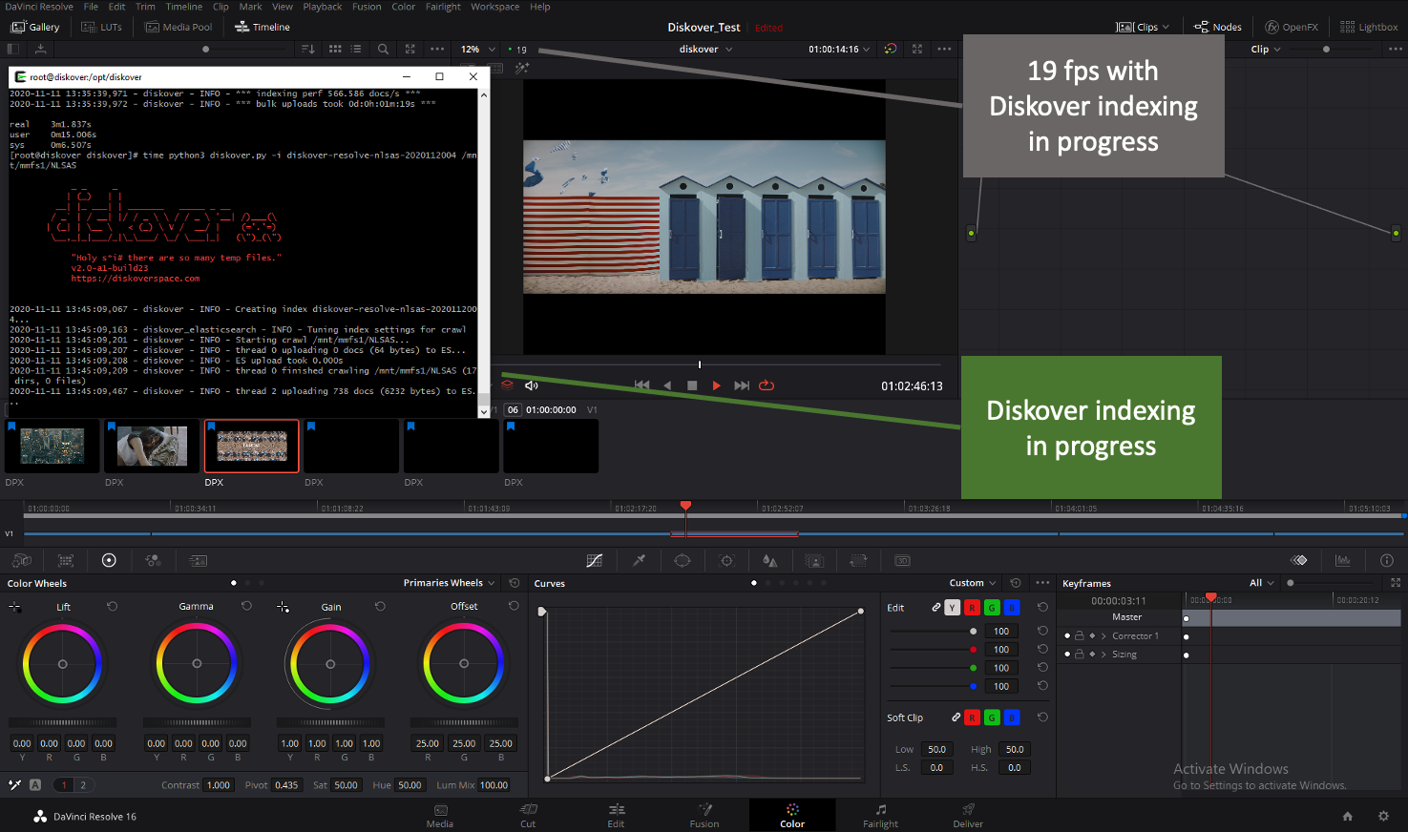1408x832 pixels.
Task: Click the viewer bypass color grades icon
Action: (890, 49)
